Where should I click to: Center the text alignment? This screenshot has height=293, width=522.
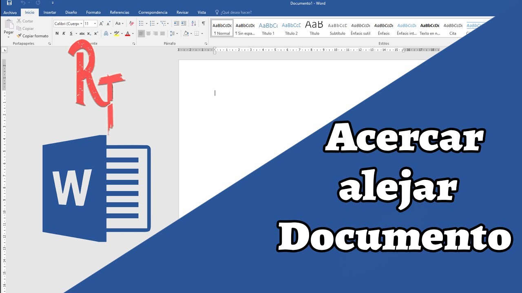[x=148, y=33]
